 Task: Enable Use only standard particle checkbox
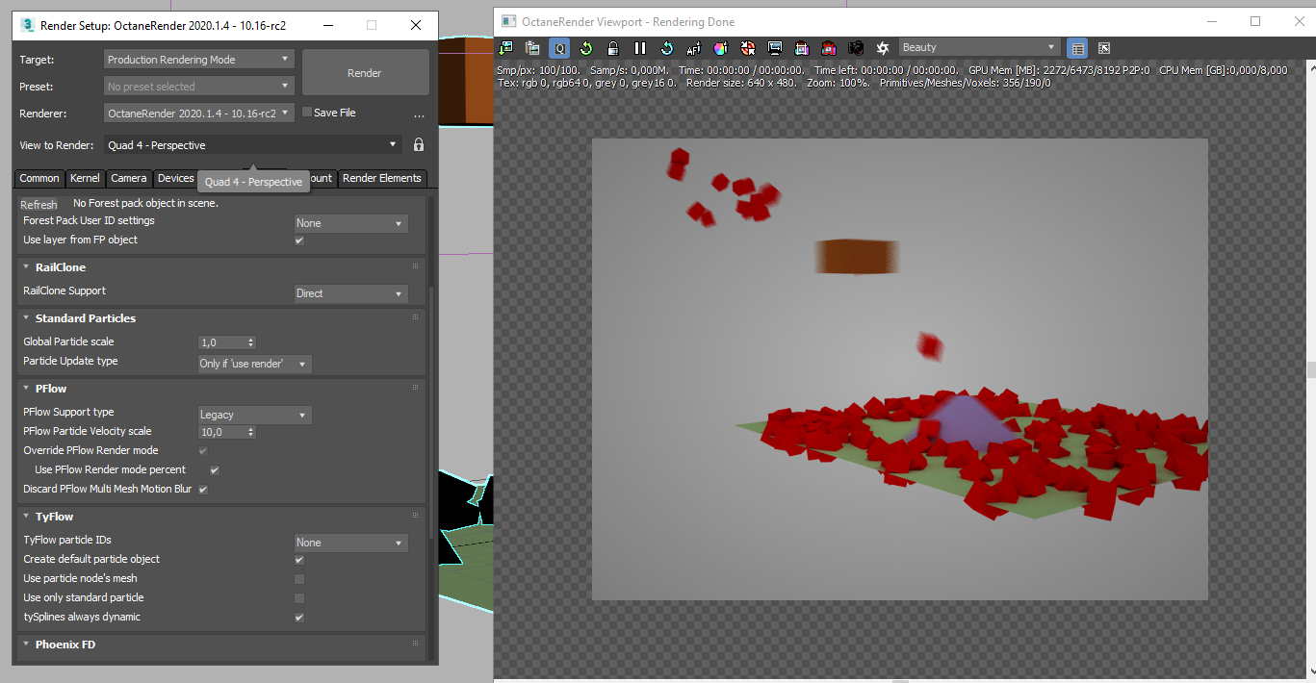pos(299,598)
